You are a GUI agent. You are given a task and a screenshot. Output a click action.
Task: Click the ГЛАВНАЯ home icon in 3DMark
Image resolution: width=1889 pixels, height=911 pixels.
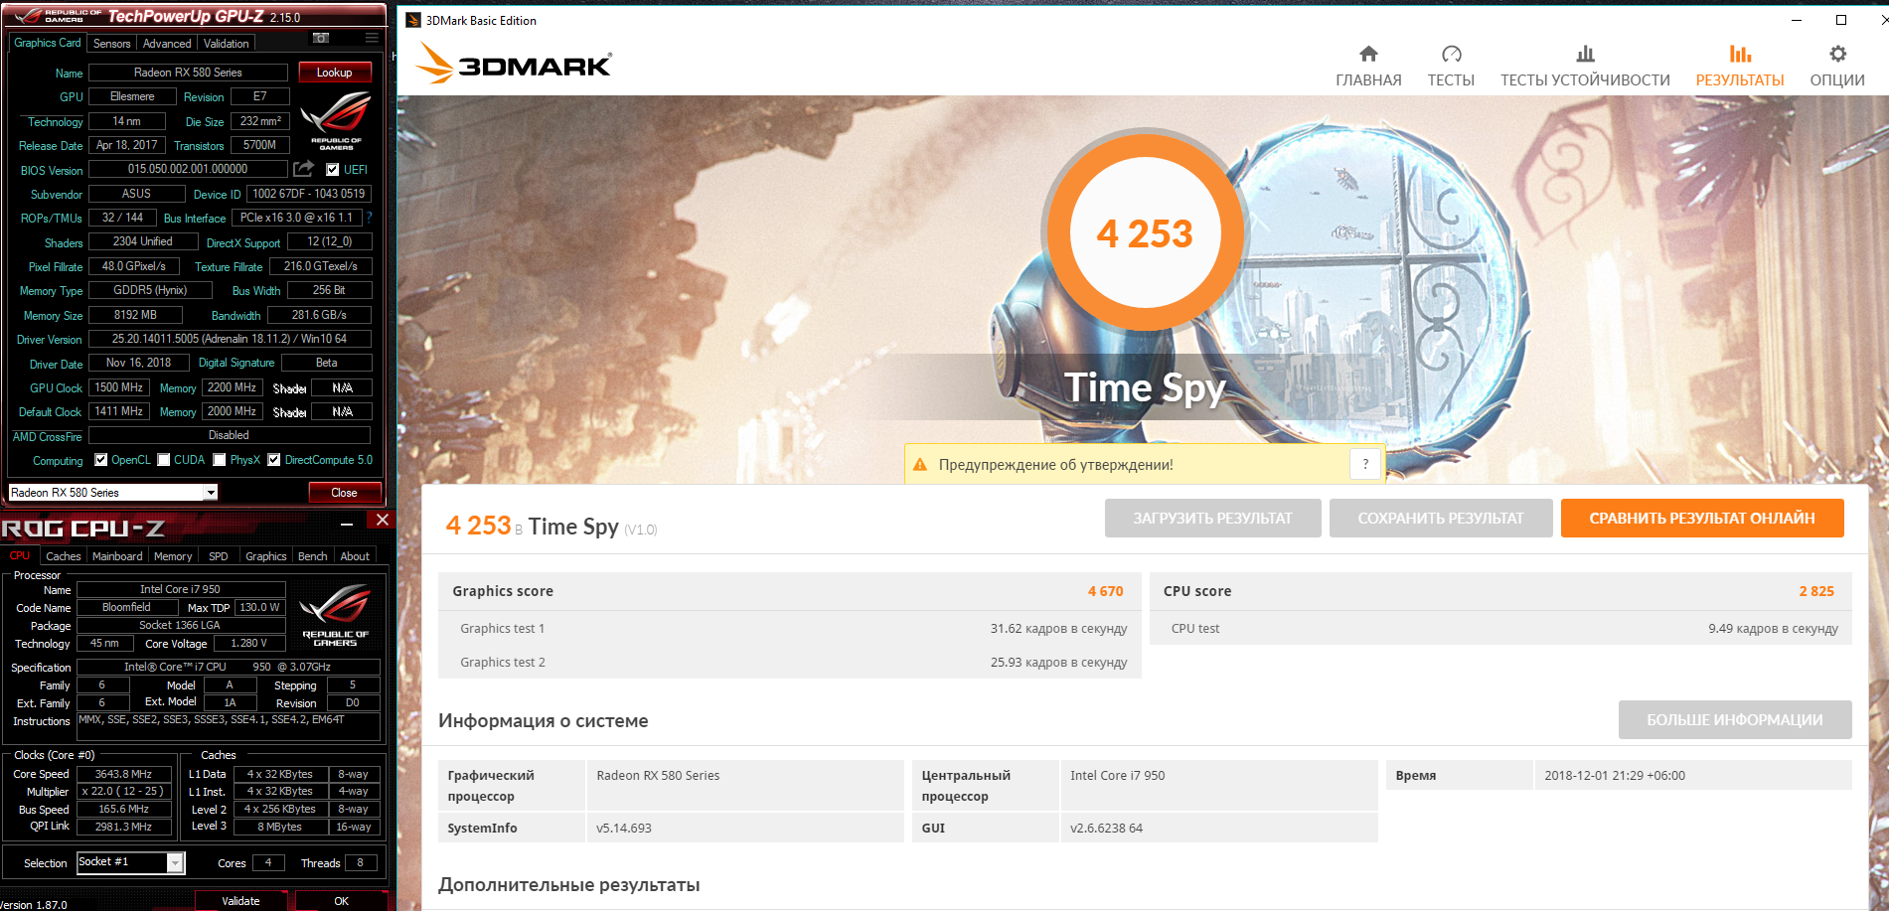(1368, 54)
